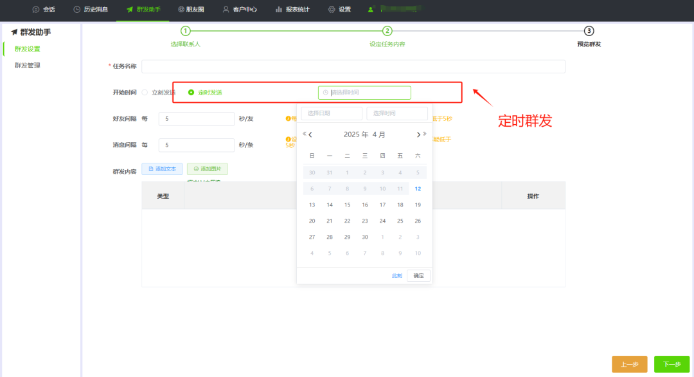694x377 pixels.
Task: Pick April 13 in the calendar
Action: coord(312,205)
